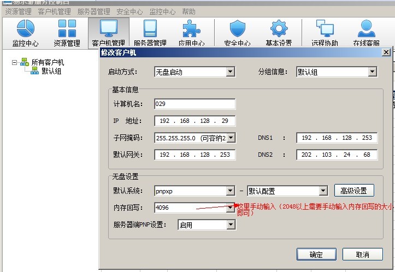The height and width of the screenshot is (272, 395).
Task: Open the 在线客服 person icon
Action: point(366,33)
